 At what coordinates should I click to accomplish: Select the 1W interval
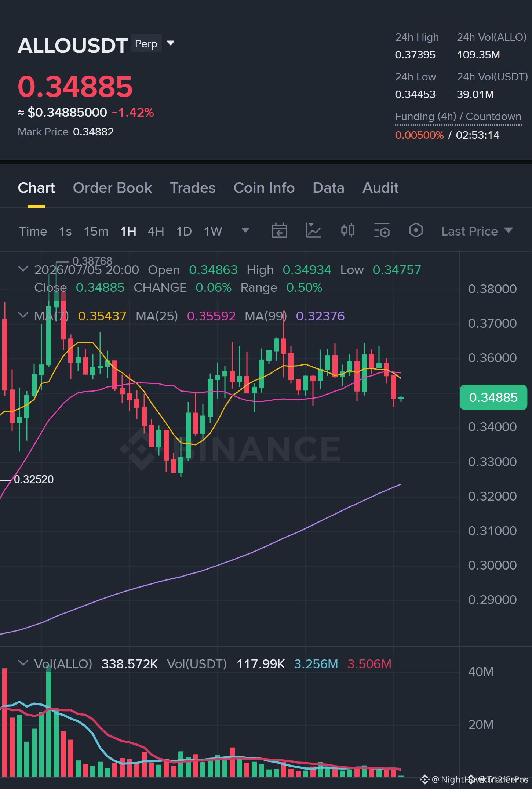click(x=213, y=231)
